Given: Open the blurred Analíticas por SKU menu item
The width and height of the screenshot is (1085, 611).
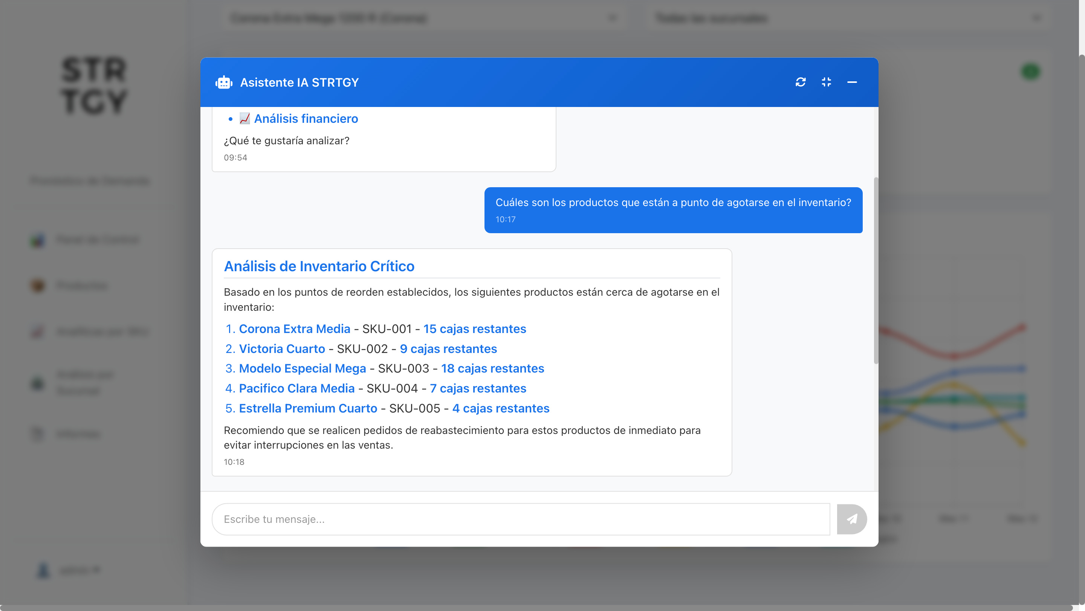Looking at the screenshot, I should click(x=102, y=332).
